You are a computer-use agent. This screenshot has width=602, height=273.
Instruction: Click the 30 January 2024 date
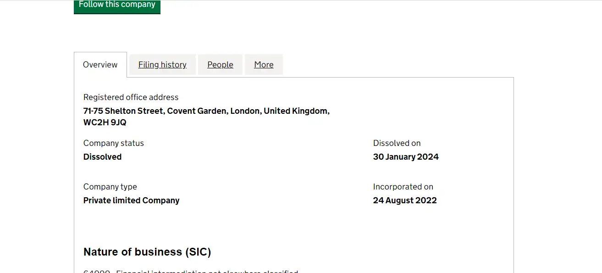tap(406, 157)
